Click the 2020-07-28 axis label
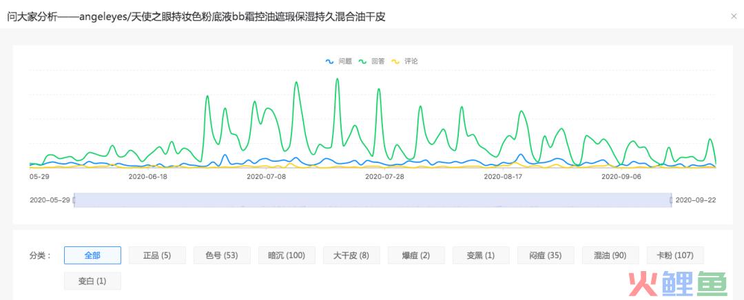This screenshot has width=744, height=300. tap(384, 176)
